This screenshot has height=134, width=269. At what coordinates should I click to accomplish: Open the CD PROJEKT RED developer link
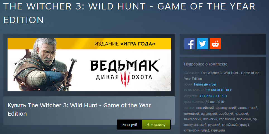click(x=219, y=90)
